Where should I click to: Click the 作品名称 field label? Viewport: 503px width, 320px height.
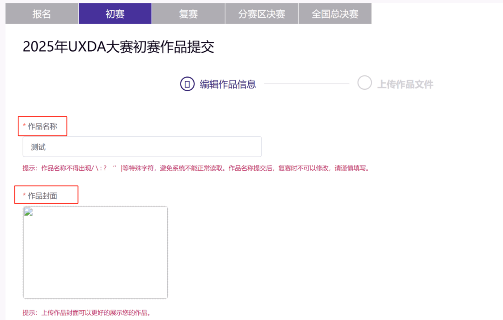[43, 127]
